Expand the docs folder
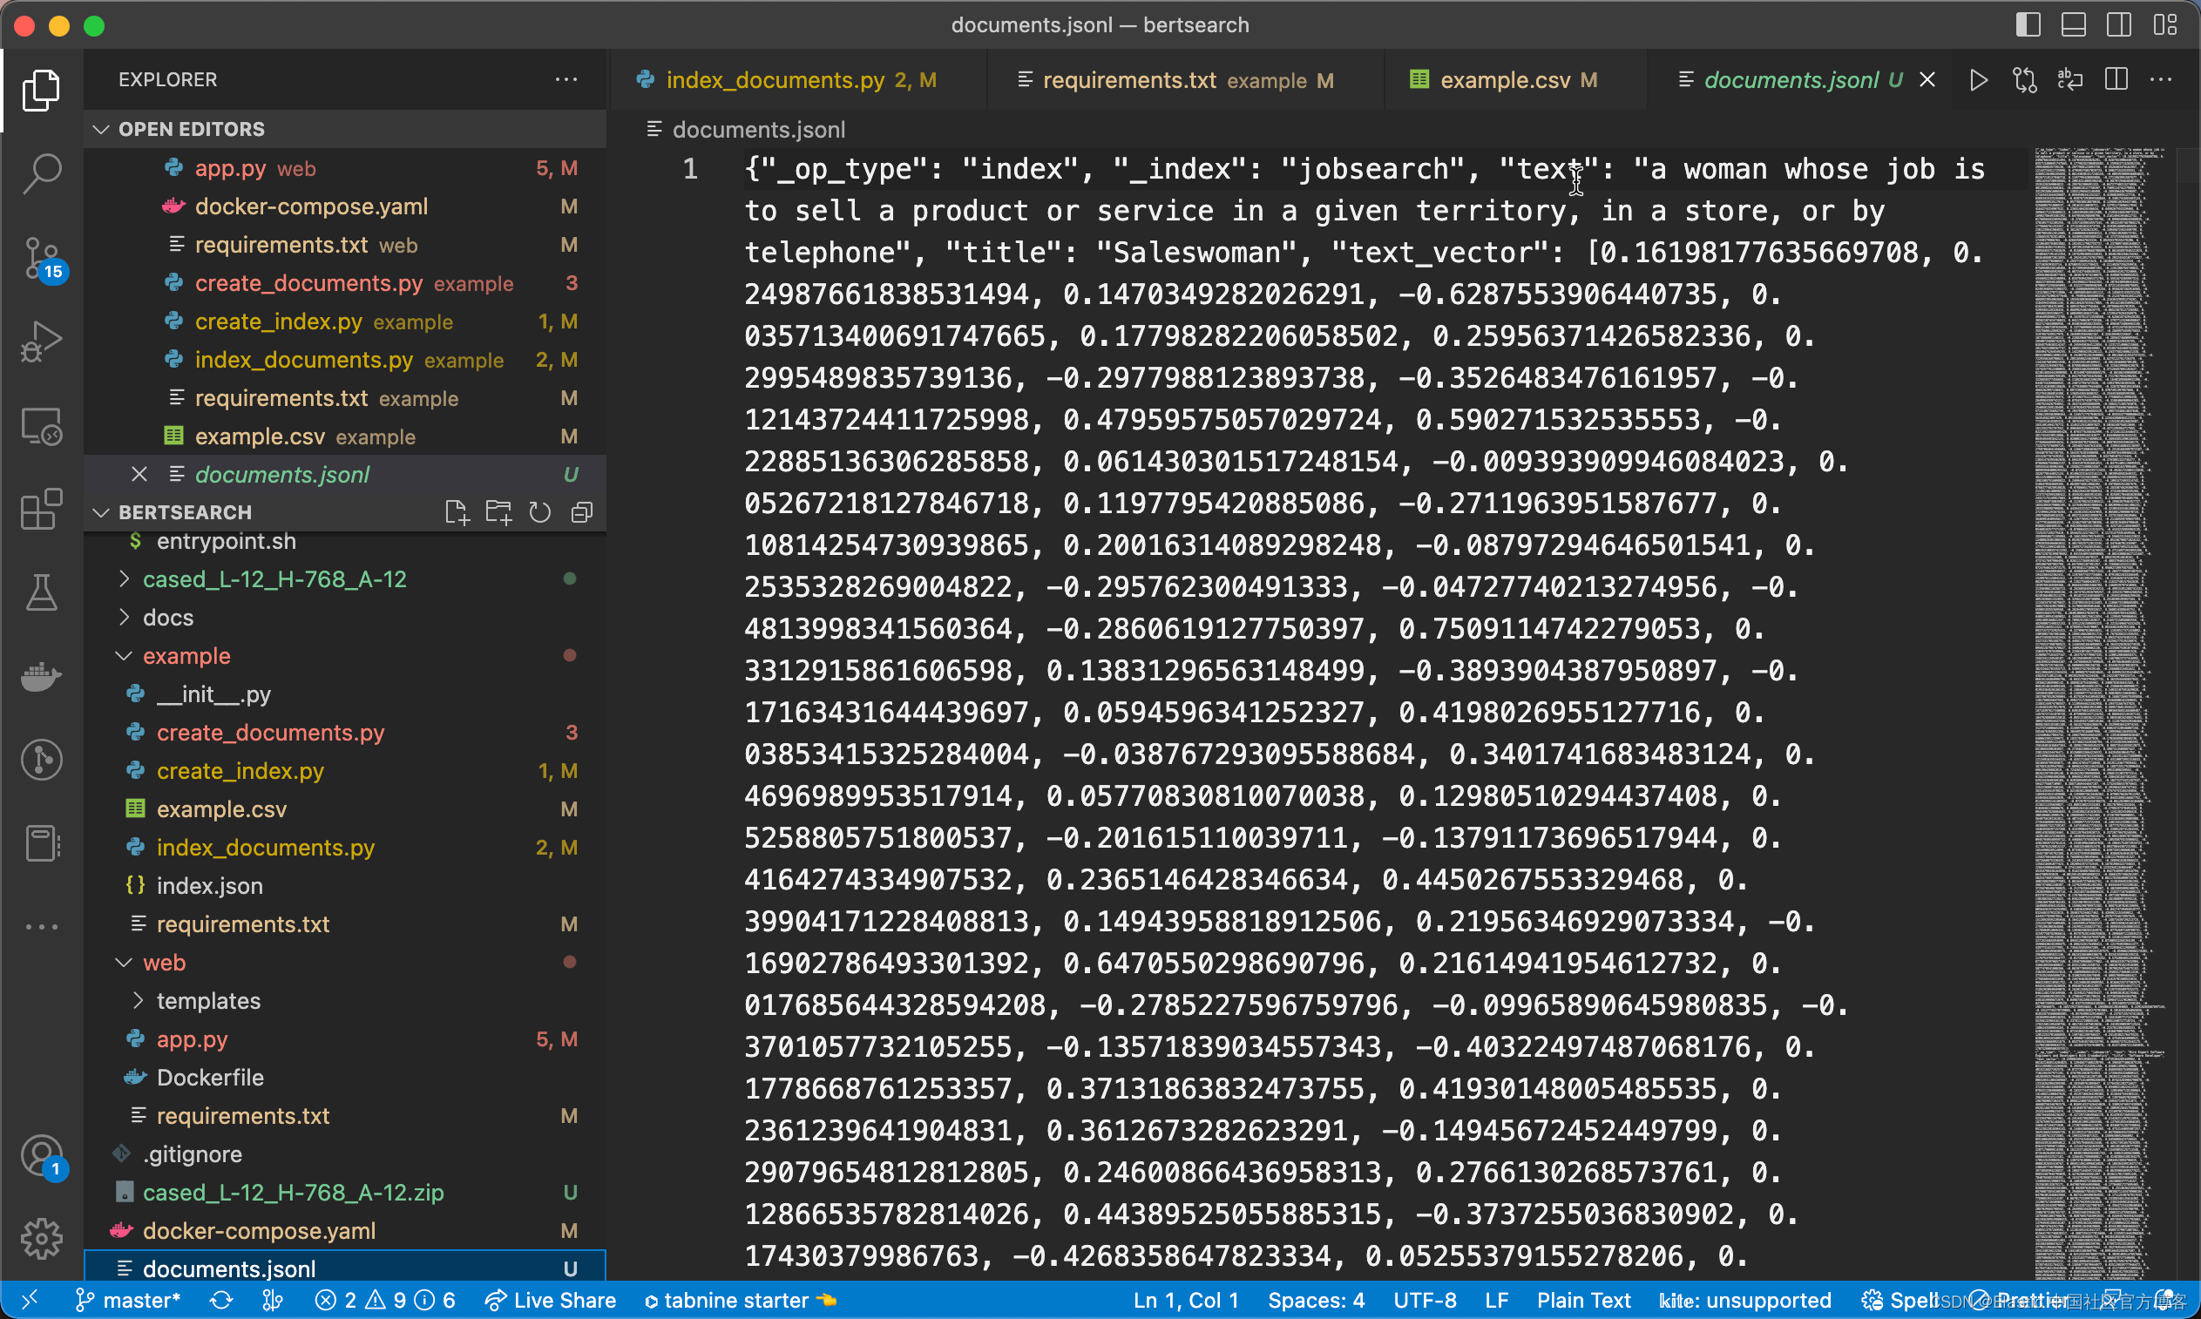Screen dimensions: 2201x1319 [x=168, y=618]
